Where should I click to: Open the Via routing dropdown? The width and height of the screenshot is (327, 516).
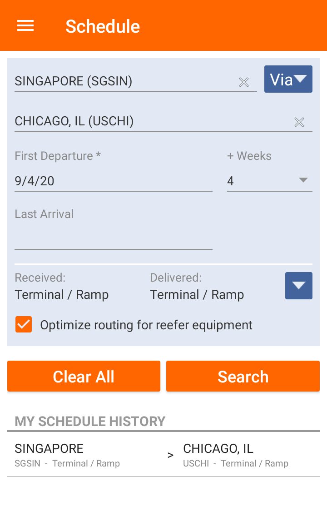[288, 79]
